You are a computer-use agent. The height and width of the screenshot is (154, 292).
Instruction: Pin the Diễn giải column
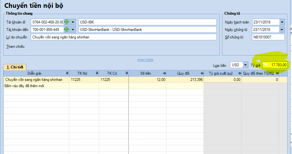click(67, 73)
